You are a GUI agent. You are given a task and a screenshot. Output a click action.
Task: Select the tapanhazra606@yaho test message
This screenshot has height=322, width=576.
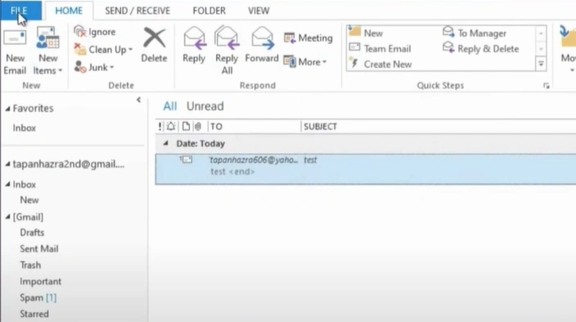366,168
